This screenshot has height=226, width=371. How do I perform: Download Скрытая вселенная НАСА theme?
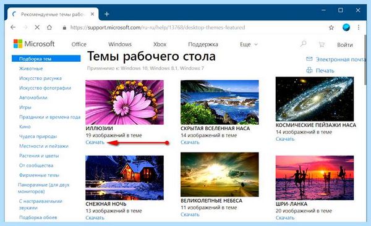190,142
